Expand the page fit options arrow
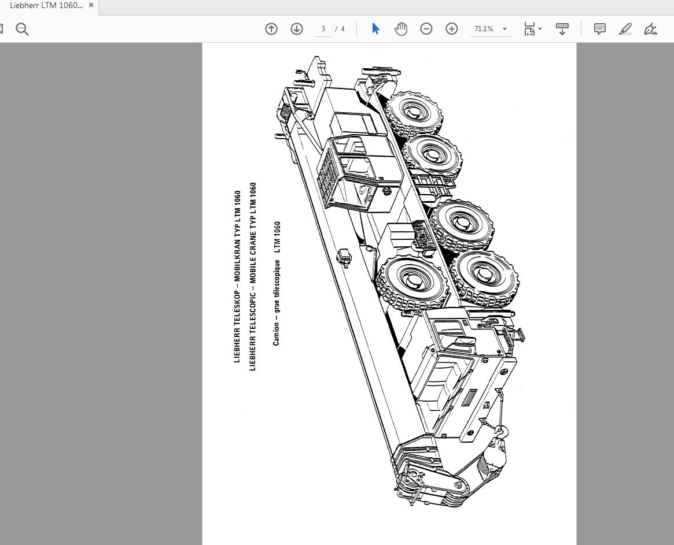 (x=540, y=29)
